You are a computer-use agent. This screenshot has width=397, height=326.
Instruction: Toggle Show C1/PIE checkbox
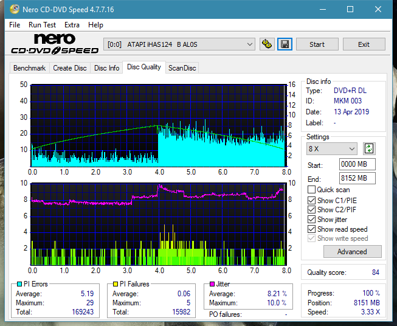pos(311,200)
